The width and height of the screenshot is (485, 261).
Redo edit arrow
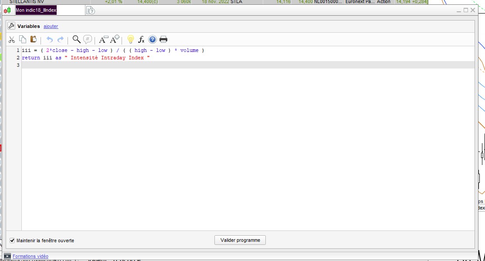[x=61, y=39]
